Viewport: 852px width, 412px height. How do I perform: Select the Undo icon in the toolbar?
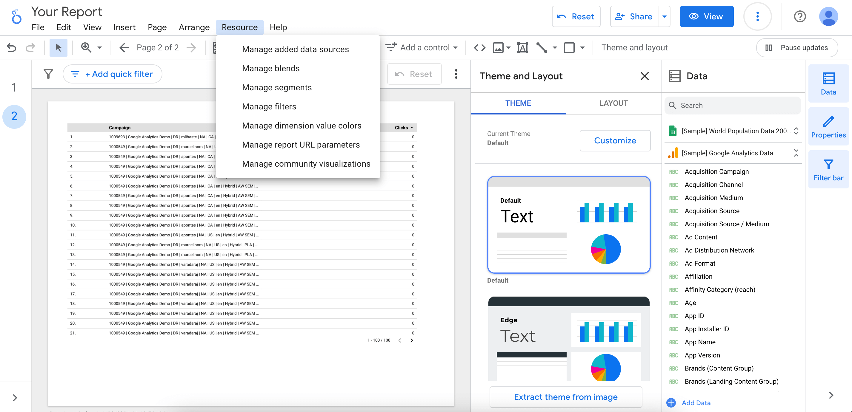coord(12,47)
